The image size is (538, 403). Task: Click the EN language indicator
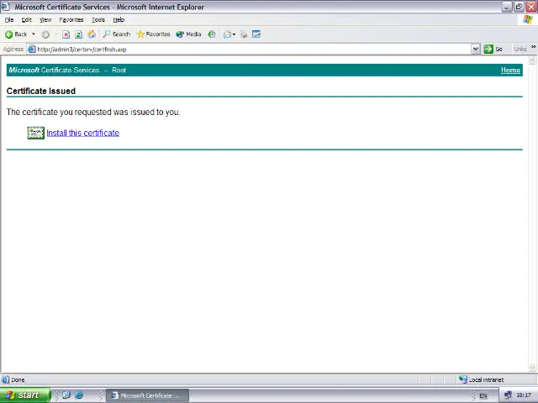click(x=483, y=395)
